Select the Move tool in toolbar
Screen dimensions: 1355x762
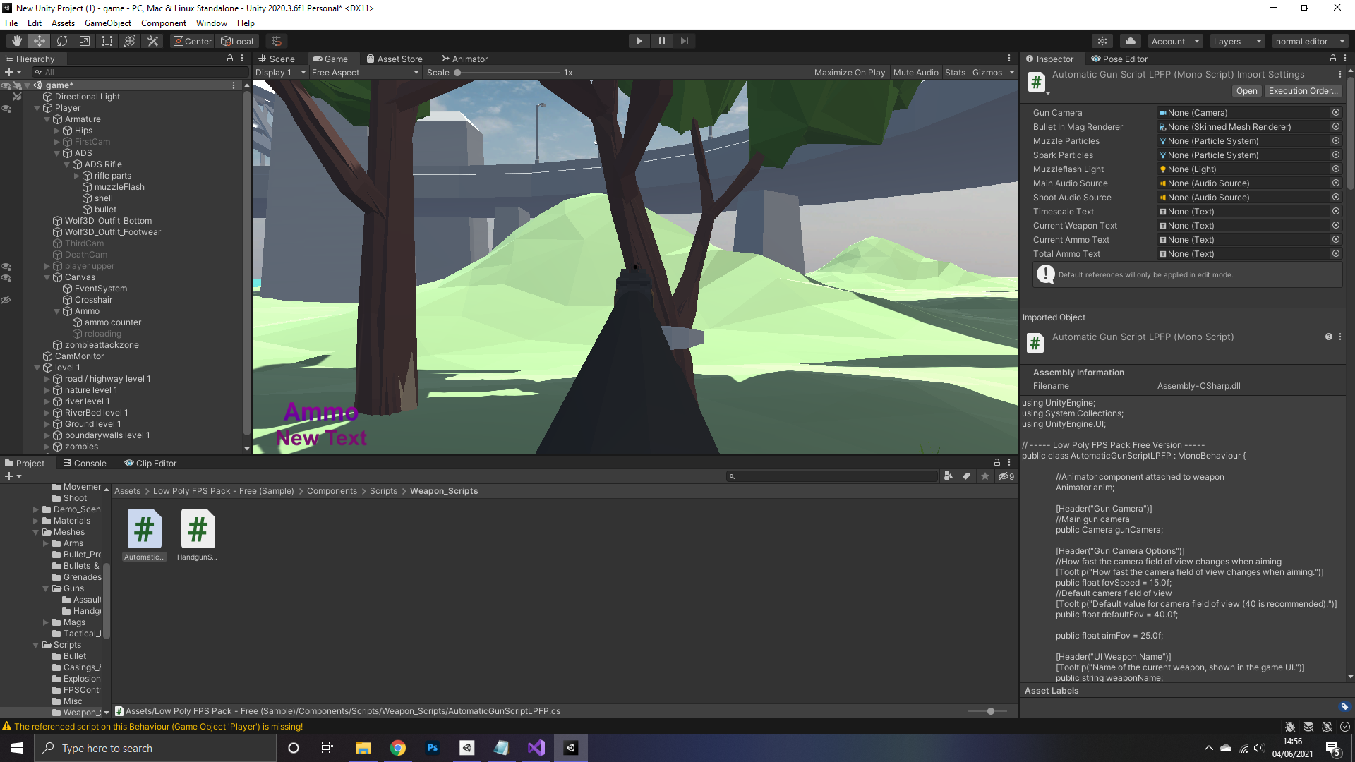40,41
